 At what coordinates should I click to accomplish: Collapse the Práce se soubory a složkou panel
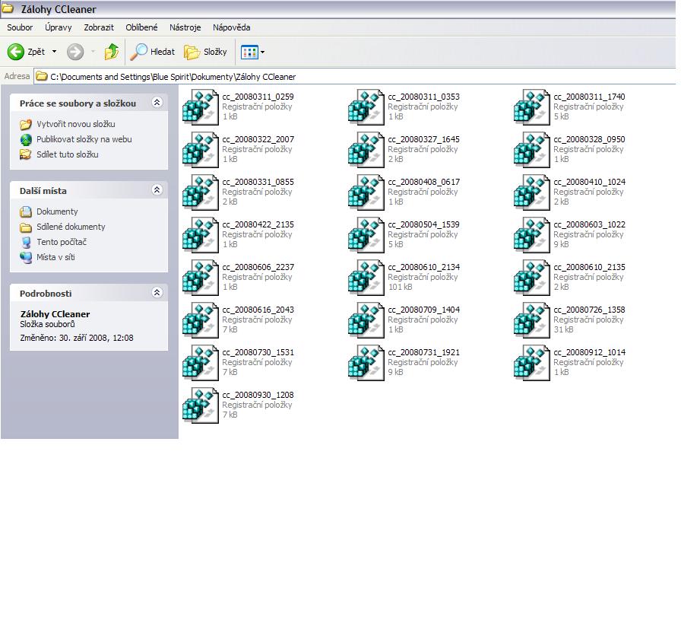click(157, 103)
